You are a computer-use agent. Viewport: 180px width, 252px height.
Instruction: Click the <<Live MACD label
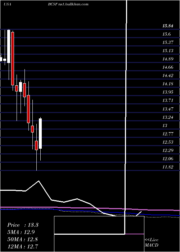coord(152,242)
